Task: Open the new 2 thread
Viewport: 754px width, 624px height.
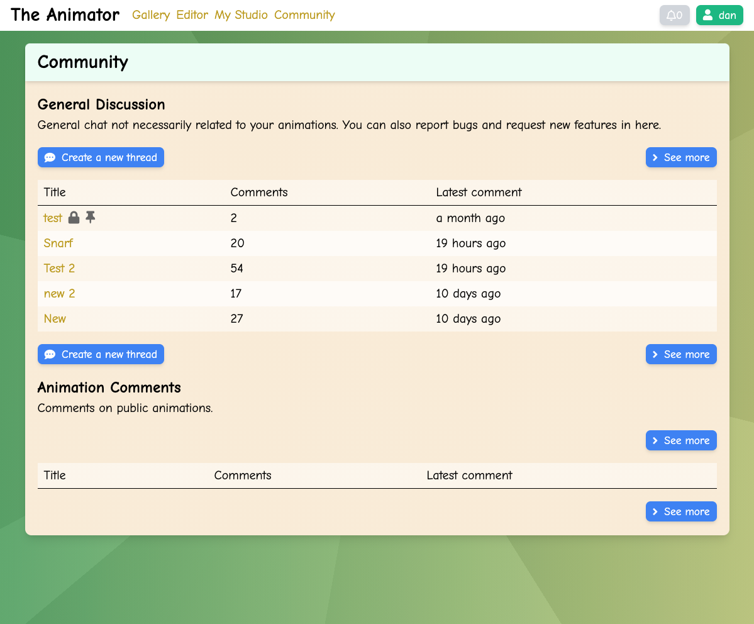Action: (x=59, y=294)
